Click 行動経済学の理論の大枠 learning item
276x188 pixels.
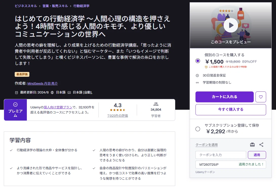[x=47, y=150]
